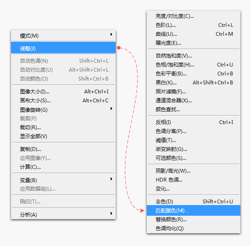Open 通道混合器(X)... adjustment
This screenshot has height=246, width=251.
coord(194,101)
